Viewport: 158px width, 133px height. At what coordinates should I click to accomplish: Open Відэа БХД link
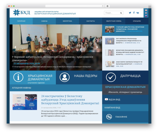(x=114, y=99)
